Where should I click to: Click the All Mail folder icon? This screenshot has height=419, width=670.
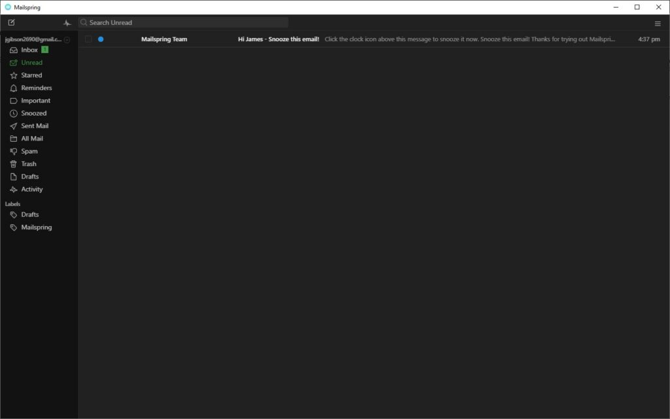pos(14,139)
